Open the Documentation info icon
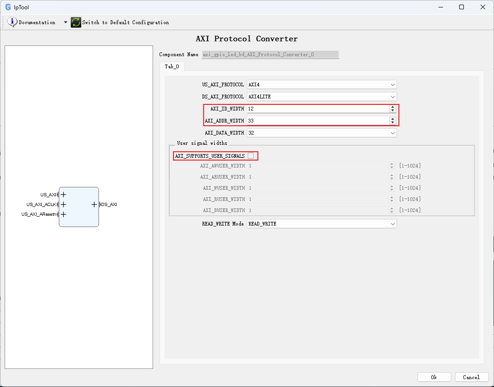 point(12,22)
